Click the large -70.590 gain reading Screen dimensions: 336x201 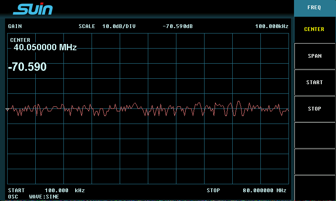click(x=28, y=67)
